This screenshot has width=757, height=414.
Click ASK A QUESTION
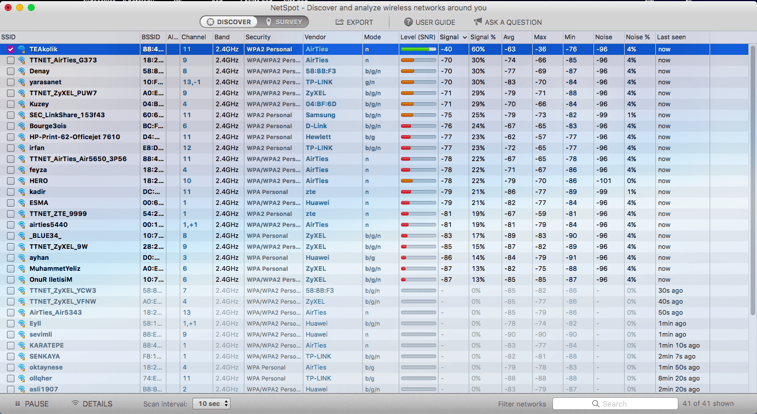coord(507,22)
